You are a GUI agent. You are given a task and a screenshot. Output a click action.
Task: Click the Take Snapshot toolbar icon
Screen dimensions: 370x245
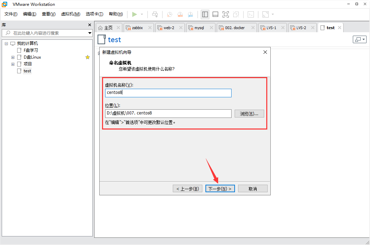(x=169, y=14)
